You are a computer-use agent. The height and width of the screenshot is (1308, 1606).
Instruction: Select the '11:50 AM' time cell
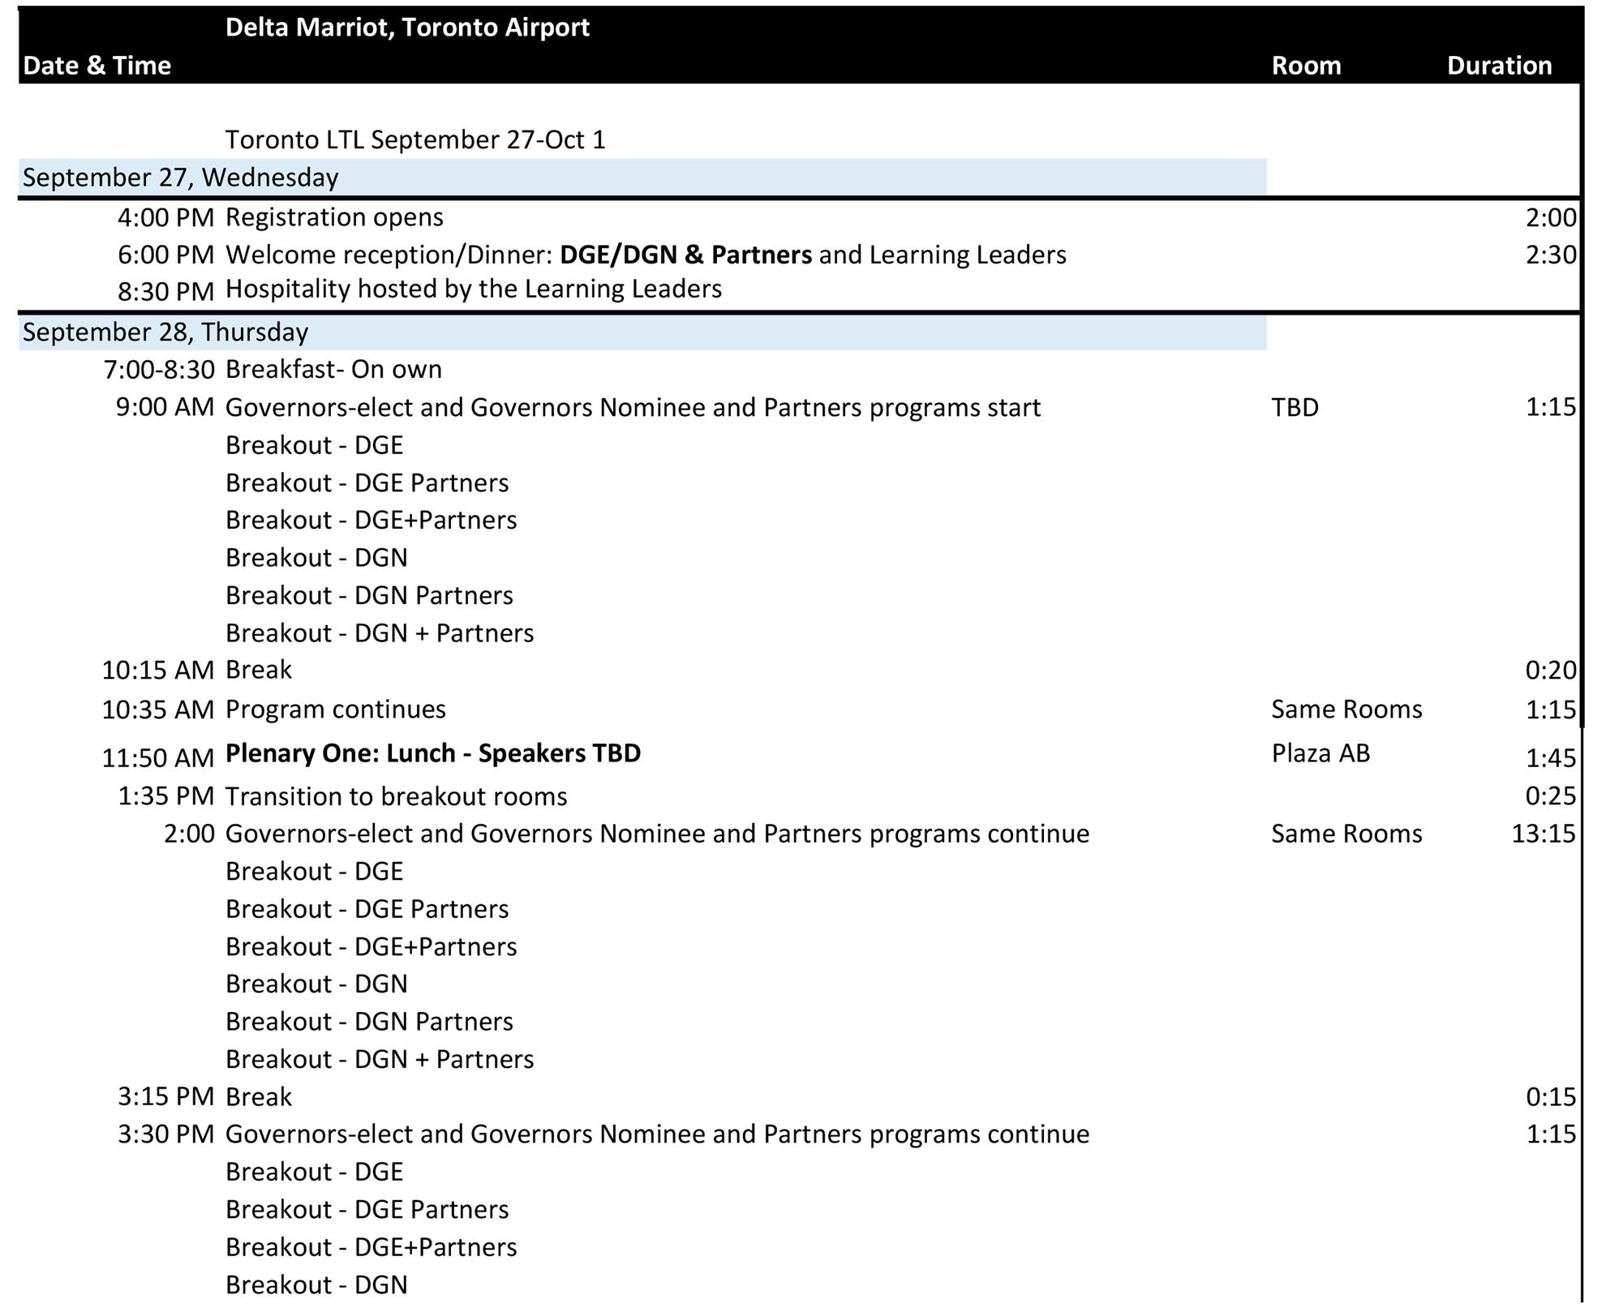pyautogui.click(x=157, y=758)
